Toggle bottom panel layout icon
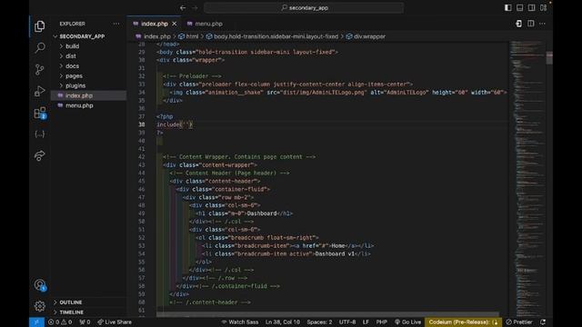 (519, 8)
